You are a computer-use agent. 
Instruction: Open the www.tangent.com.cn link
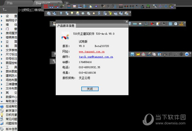[92, 52]
